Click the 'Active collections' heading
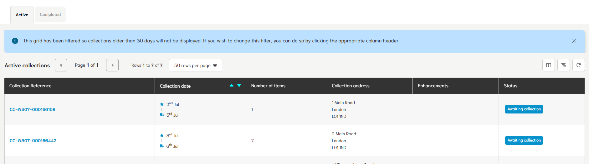 click(27, 65)
